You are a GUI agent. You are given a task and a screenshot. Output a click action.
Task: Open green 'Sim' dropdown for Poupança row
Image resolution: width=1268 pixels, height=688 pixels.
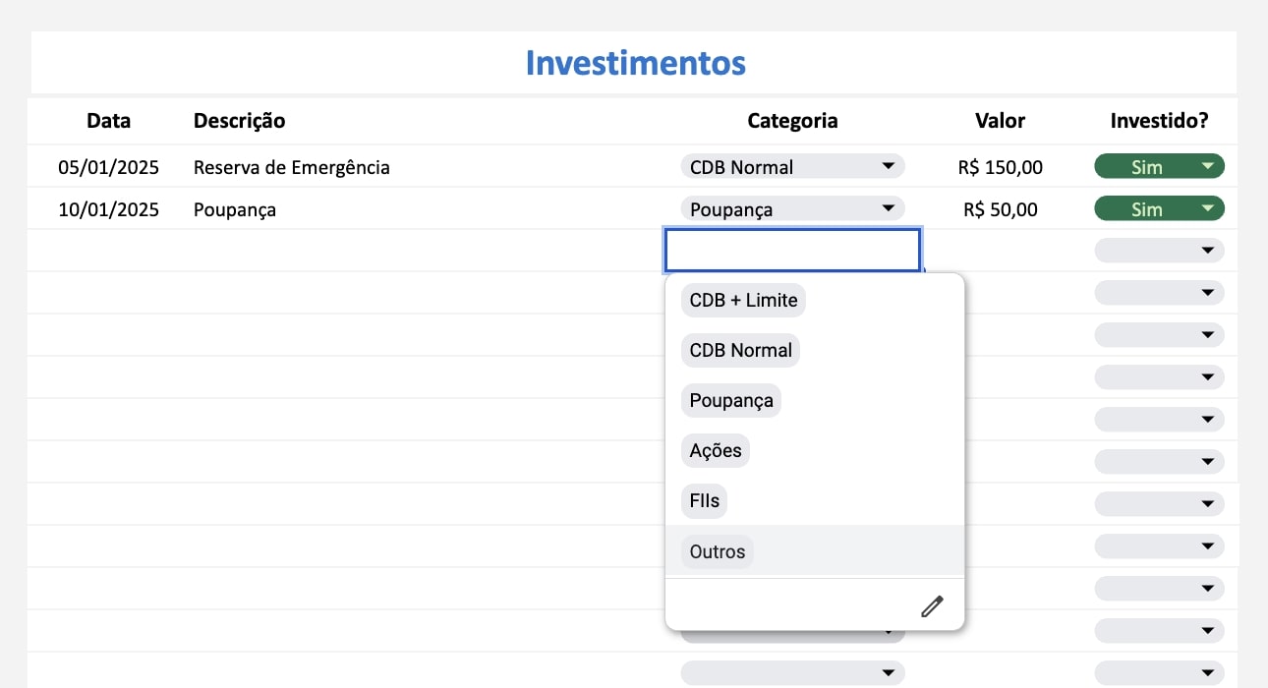click(x=1159, y=209)
